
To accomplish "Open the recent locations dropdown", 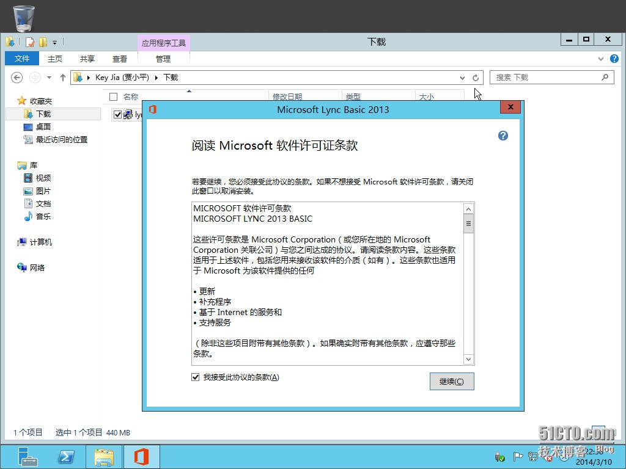I will click(x=49, y=78).
